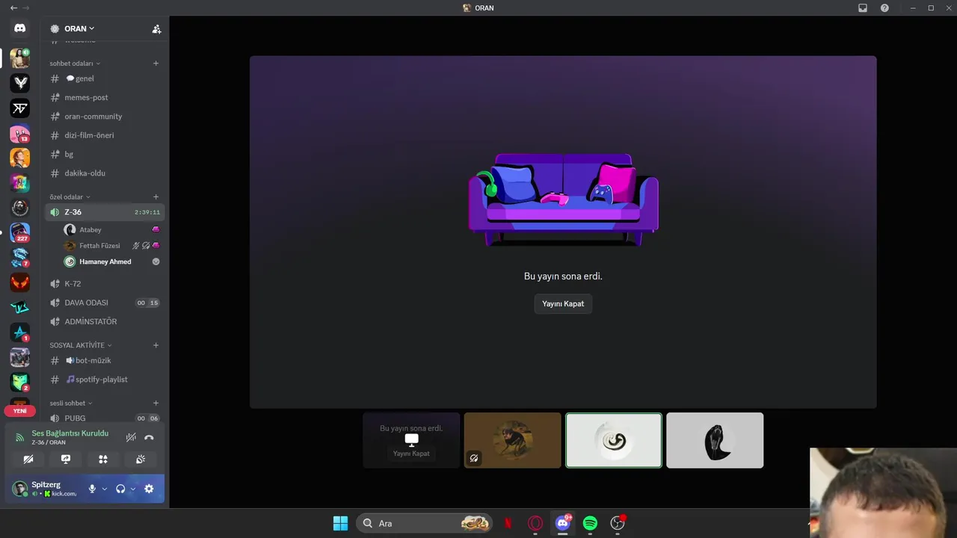This screenshot has height=538, width=957.
Task: Open the bot-müzik channel
Action: tap(105, 361)
